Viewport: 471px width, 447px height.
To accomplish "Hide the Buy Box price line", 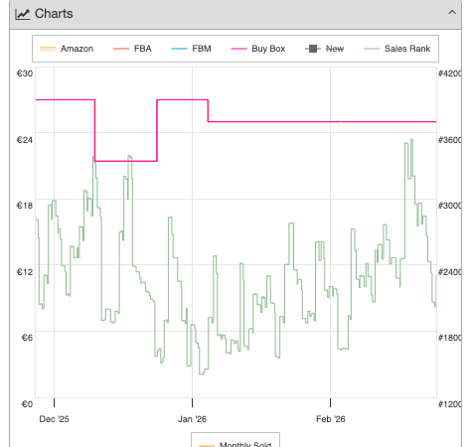I will (x=258, y=49).
